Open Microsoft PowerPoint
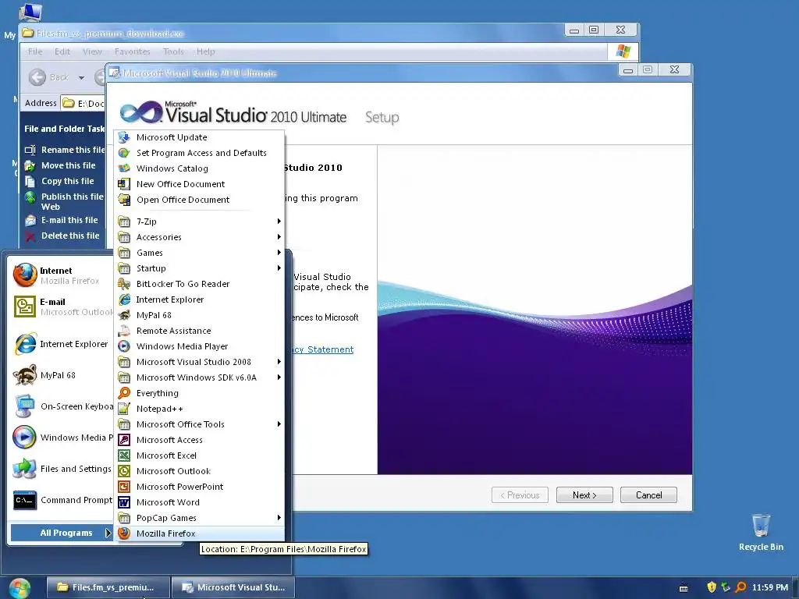 [x=199, y=487]
